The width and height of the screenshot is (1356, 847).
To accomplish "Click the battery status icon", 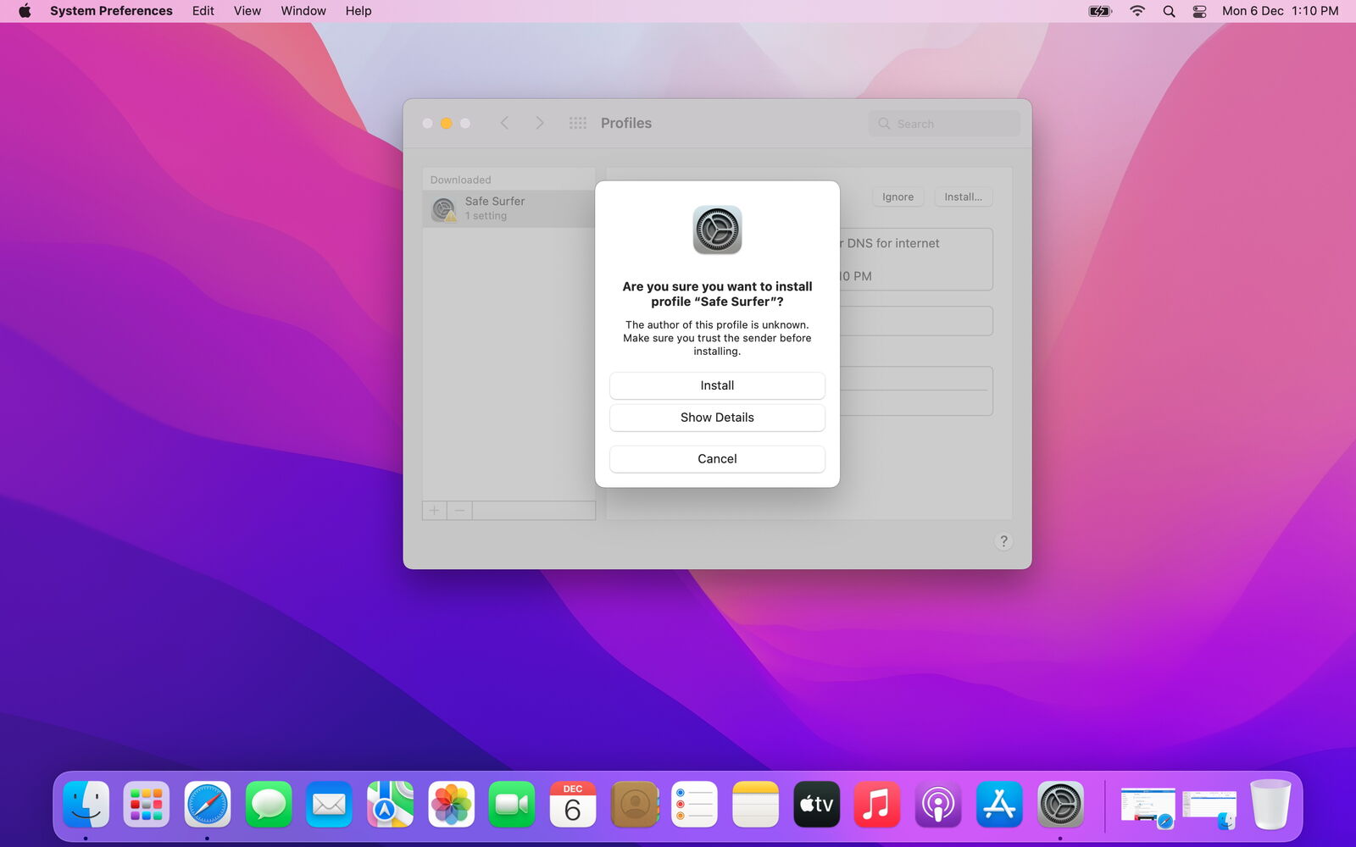I will 1100,11.
